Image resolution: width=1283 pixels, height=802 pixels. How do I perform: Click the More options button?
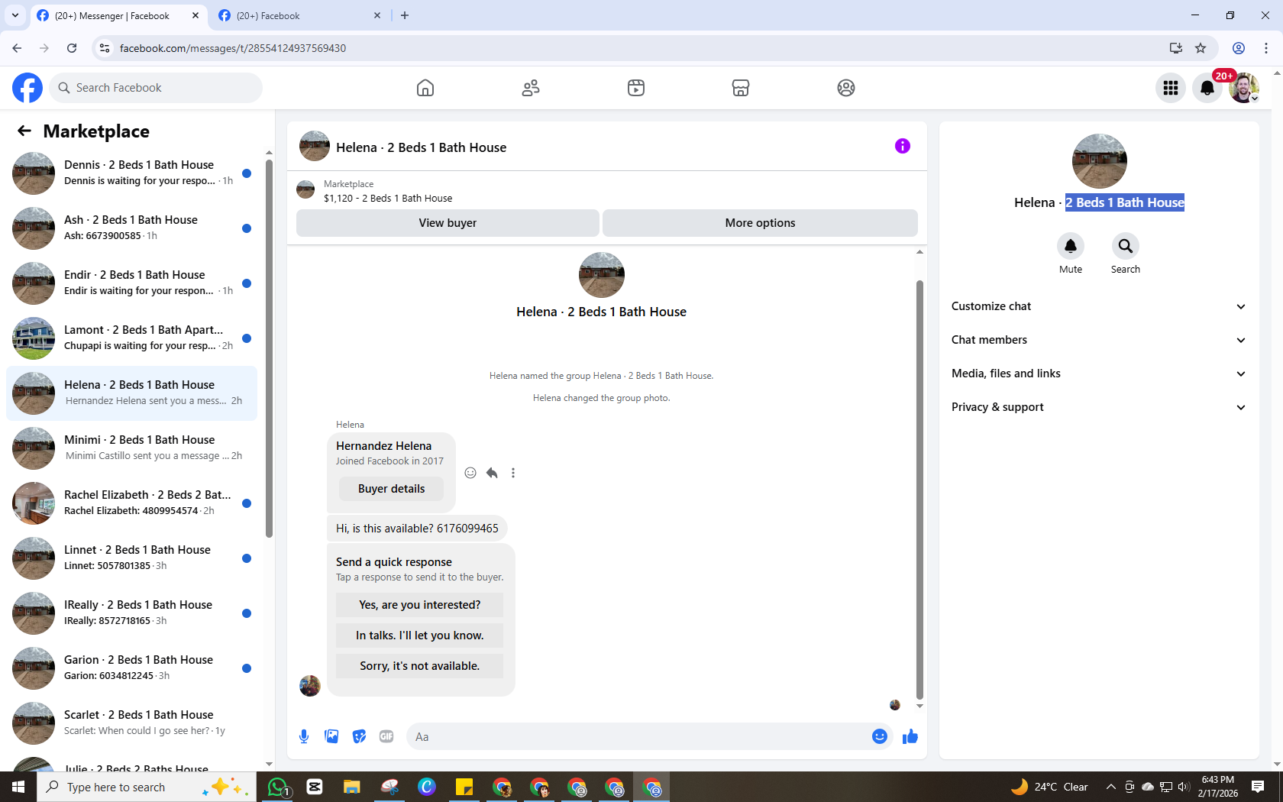[760, 223]
